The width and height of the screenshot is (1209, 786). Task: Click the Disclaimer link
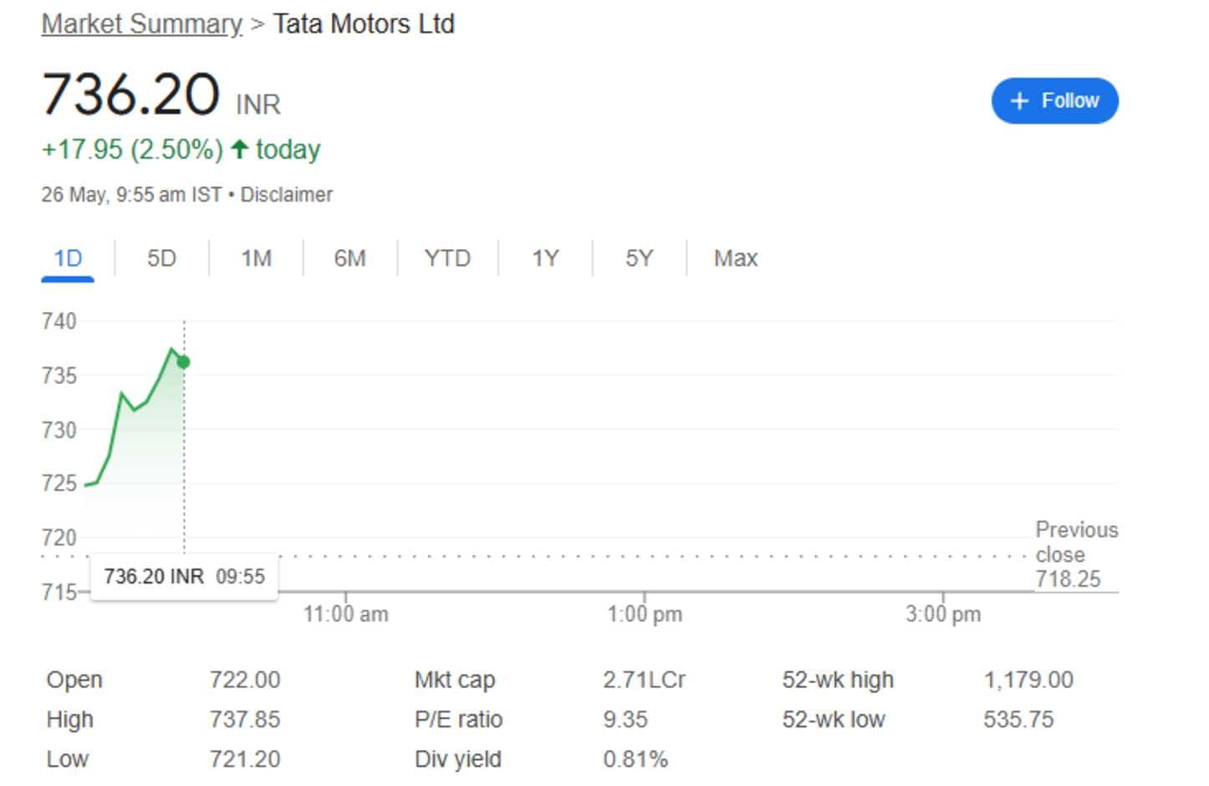pos(286,194)
